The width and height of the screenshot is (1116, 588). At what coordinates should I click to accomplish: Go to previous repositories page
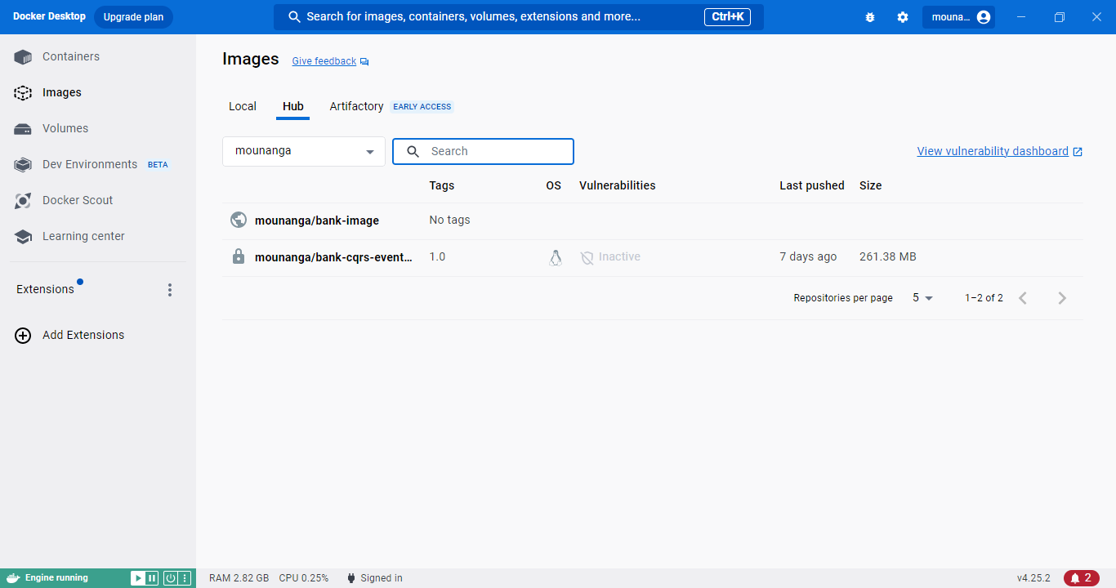(x=1023, y=298)
